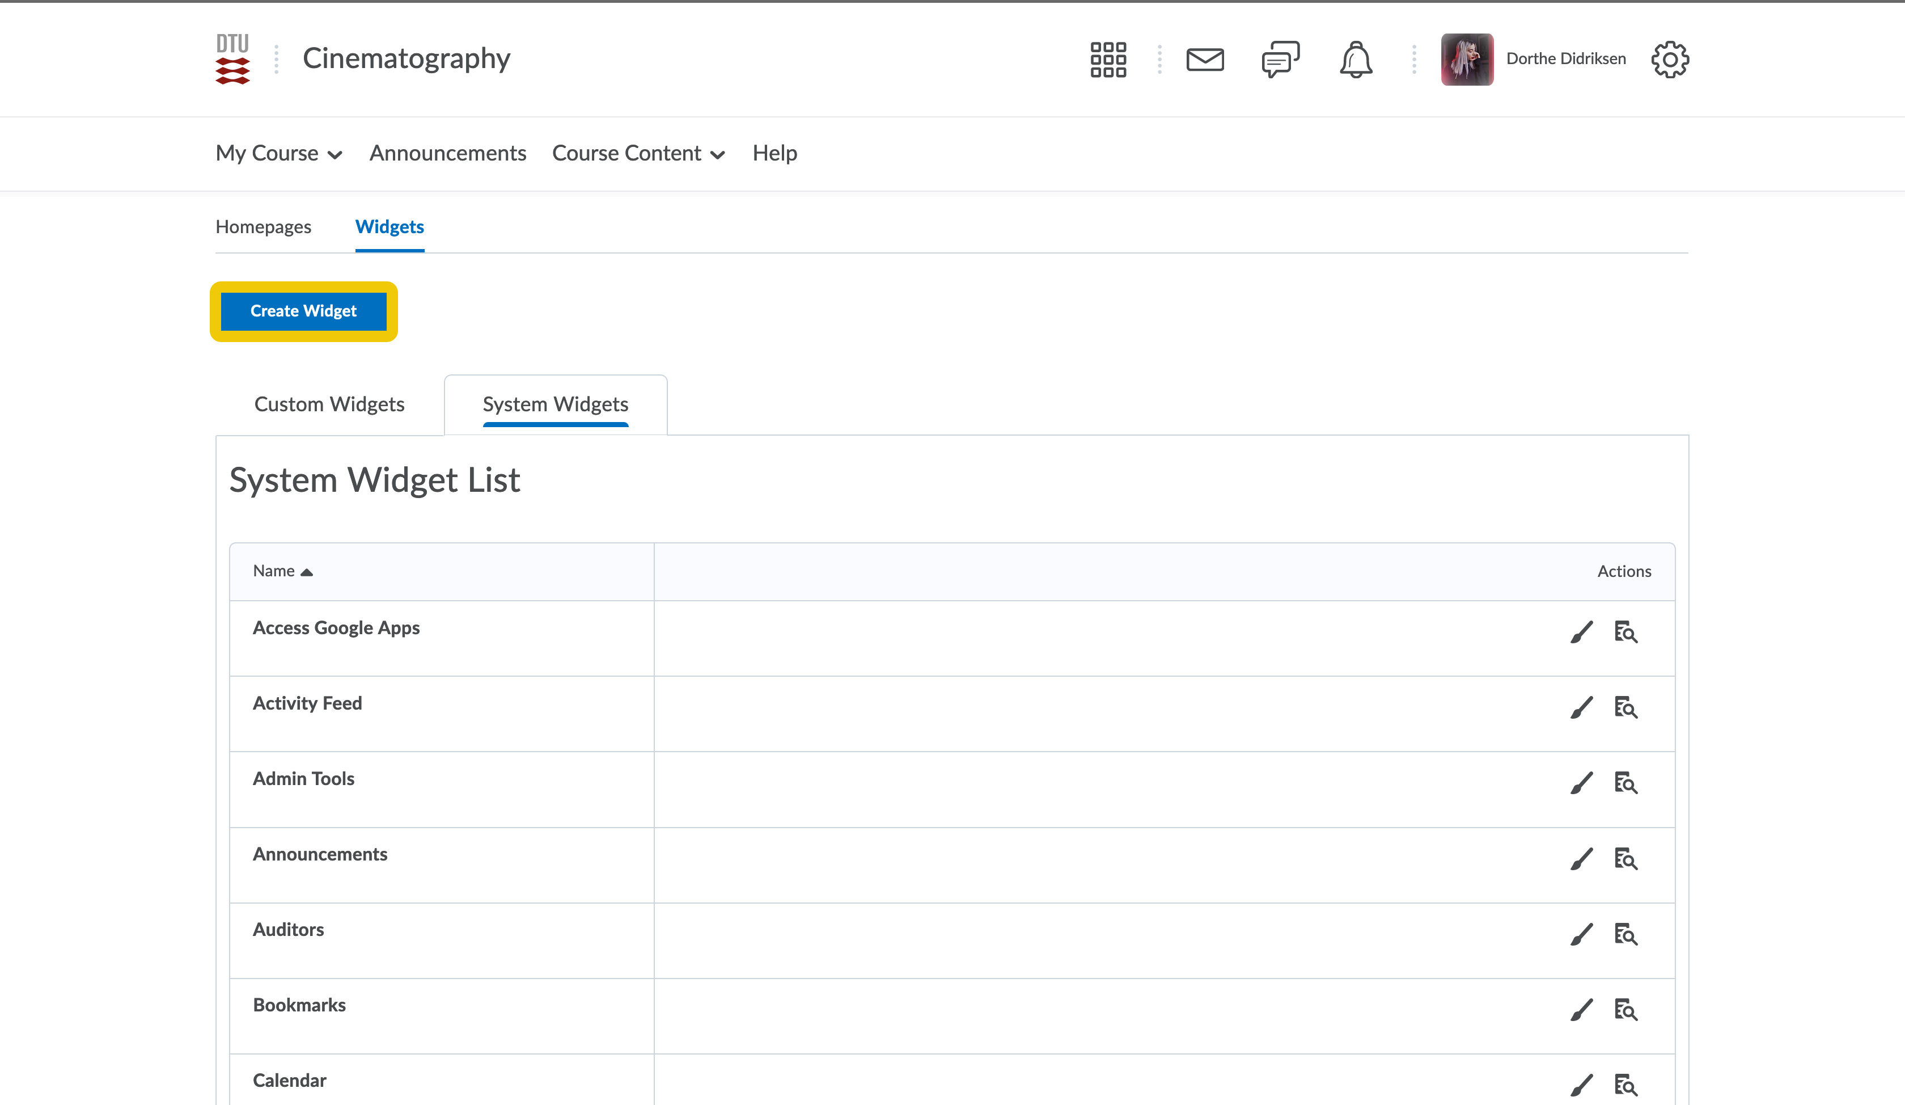Open the admin tools gear icon

tap(1670, 59)
